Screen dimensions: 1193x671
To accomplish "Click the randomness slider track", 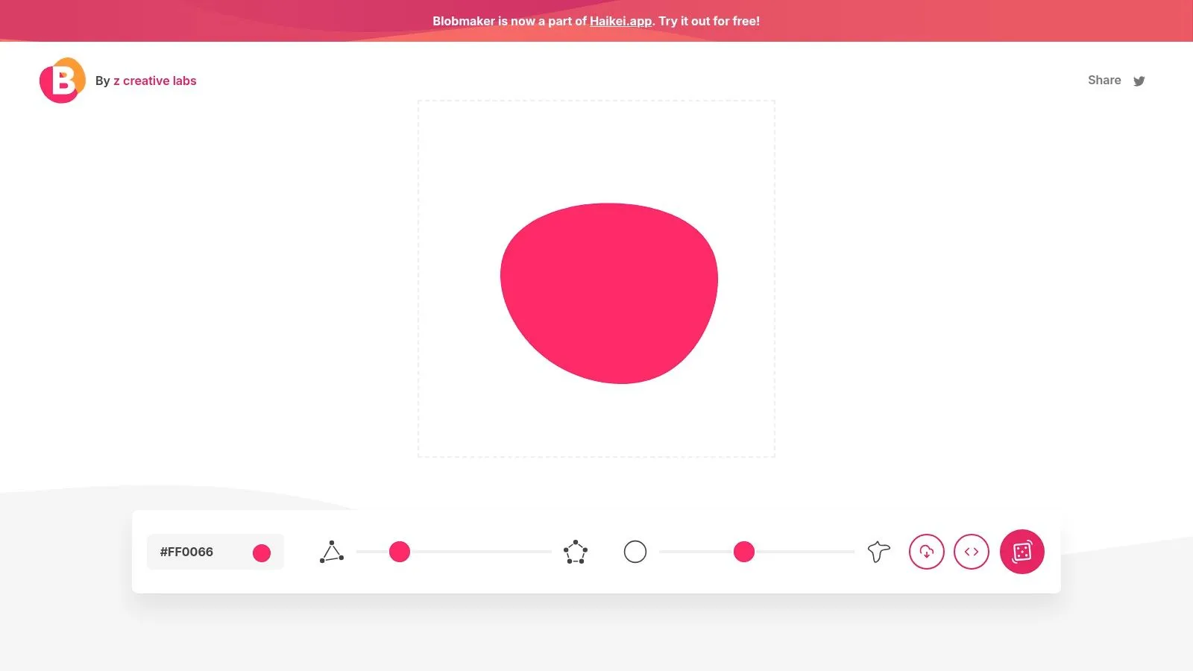I will tap(805, 552).
